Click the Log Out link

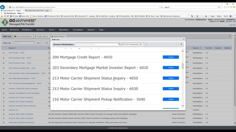point(232,25)
